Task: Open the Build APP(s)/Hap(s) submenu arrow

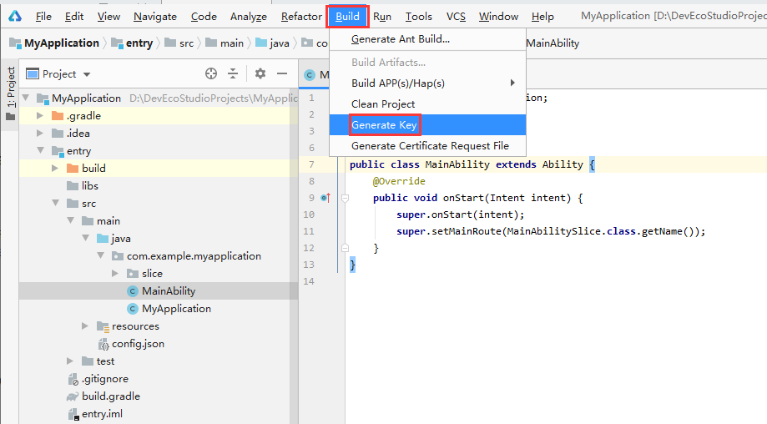Action: point(512,83)
